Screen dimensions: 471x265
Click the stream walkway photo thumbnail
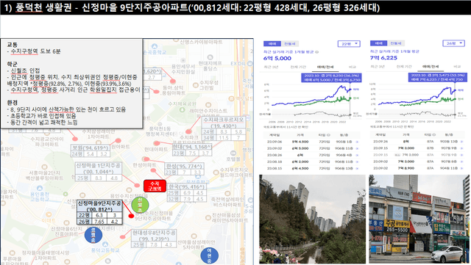312,219
